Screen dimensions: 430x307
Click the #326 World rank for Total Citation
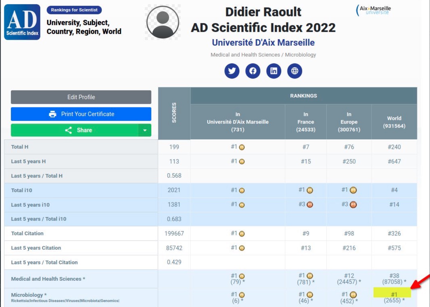pyautogui.click(x=394, y=233)
